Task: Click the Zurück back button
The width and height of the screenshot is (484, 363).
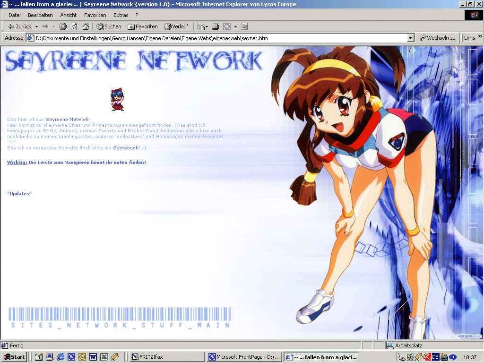Action: click(19, 26)
